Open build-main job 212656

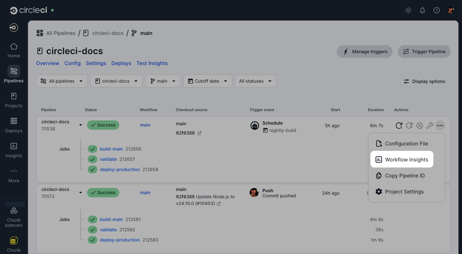pyautogui.click(x=111, y=149)
